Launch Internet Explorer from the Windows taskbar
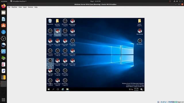 [63, 89]
